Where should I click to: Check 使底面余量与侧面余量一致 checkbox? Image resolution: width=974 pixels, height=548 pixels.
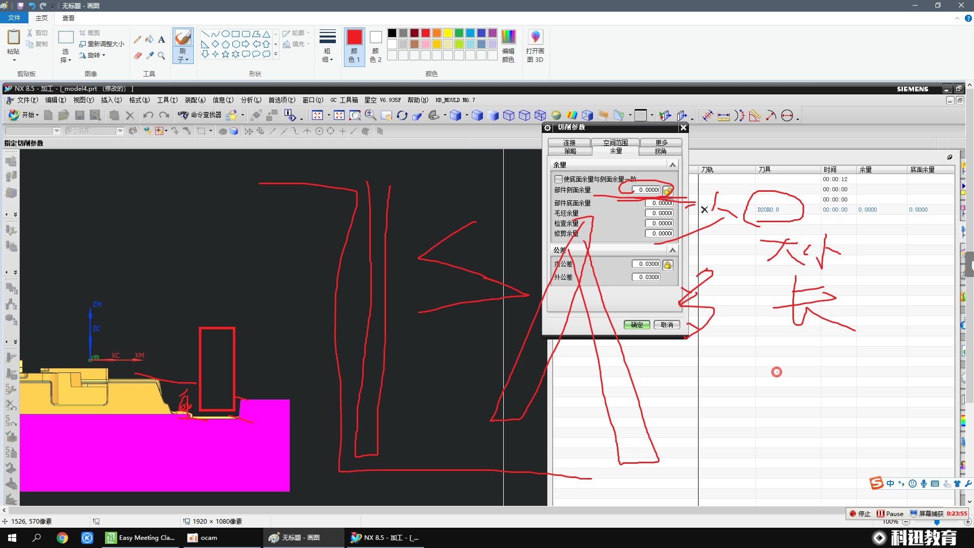pos(559,179)
